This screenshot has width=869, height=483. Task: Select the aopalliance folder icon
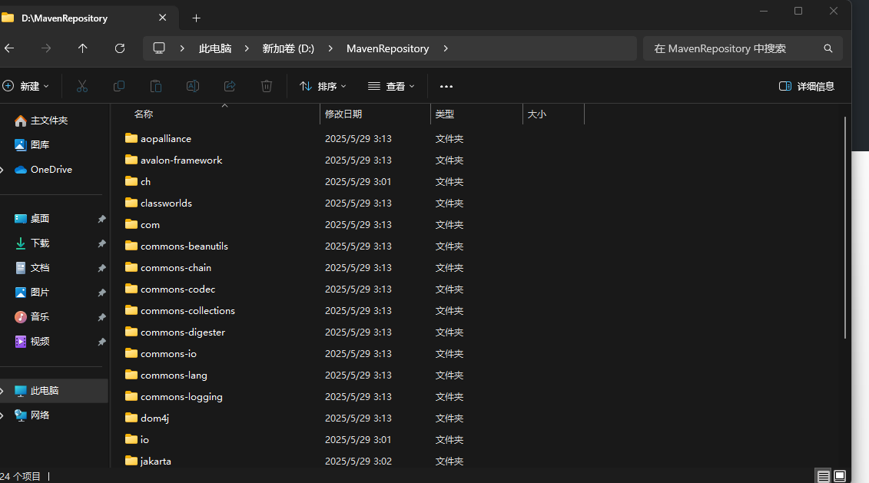pos(131,138)
